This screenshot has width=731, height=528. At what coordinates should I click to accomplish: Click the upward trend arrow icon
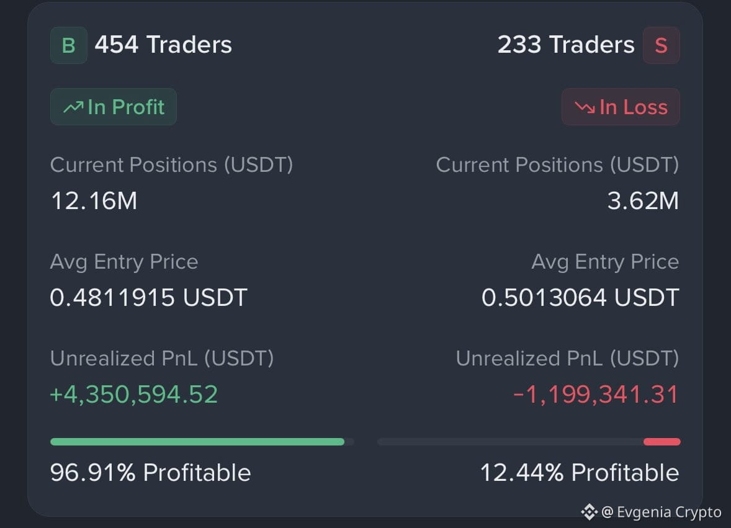[73, 107]
